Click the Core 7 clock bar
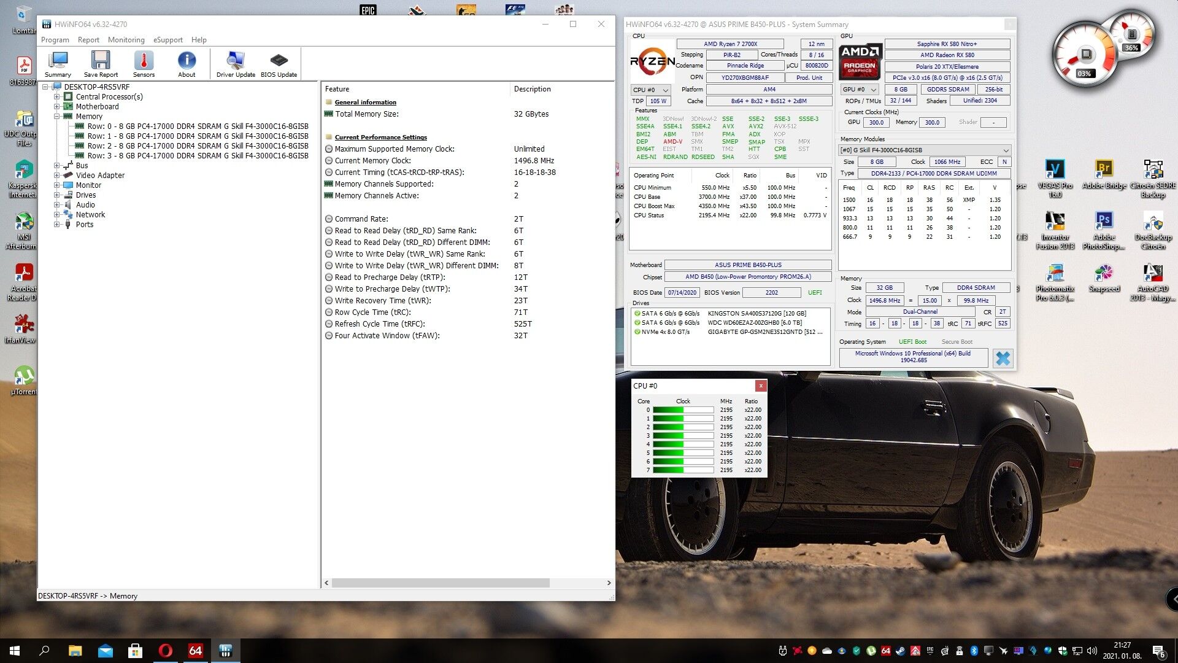Viewport: 1178px width, 663px height. [x=683, y=470]
